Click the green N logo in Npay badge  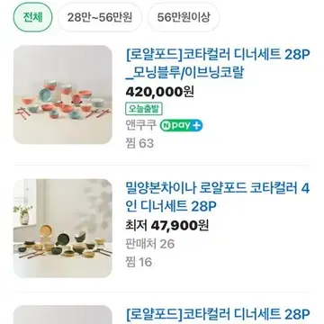tap(166, 125)
